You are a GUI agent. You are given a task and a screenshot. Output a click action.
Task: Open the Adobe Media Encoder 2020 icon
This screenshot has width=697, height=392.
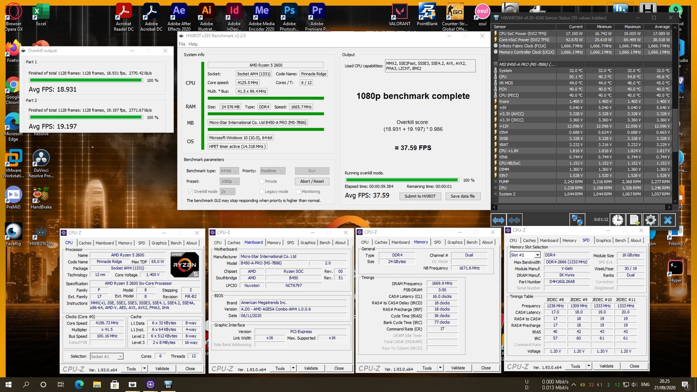coord(262,17)
